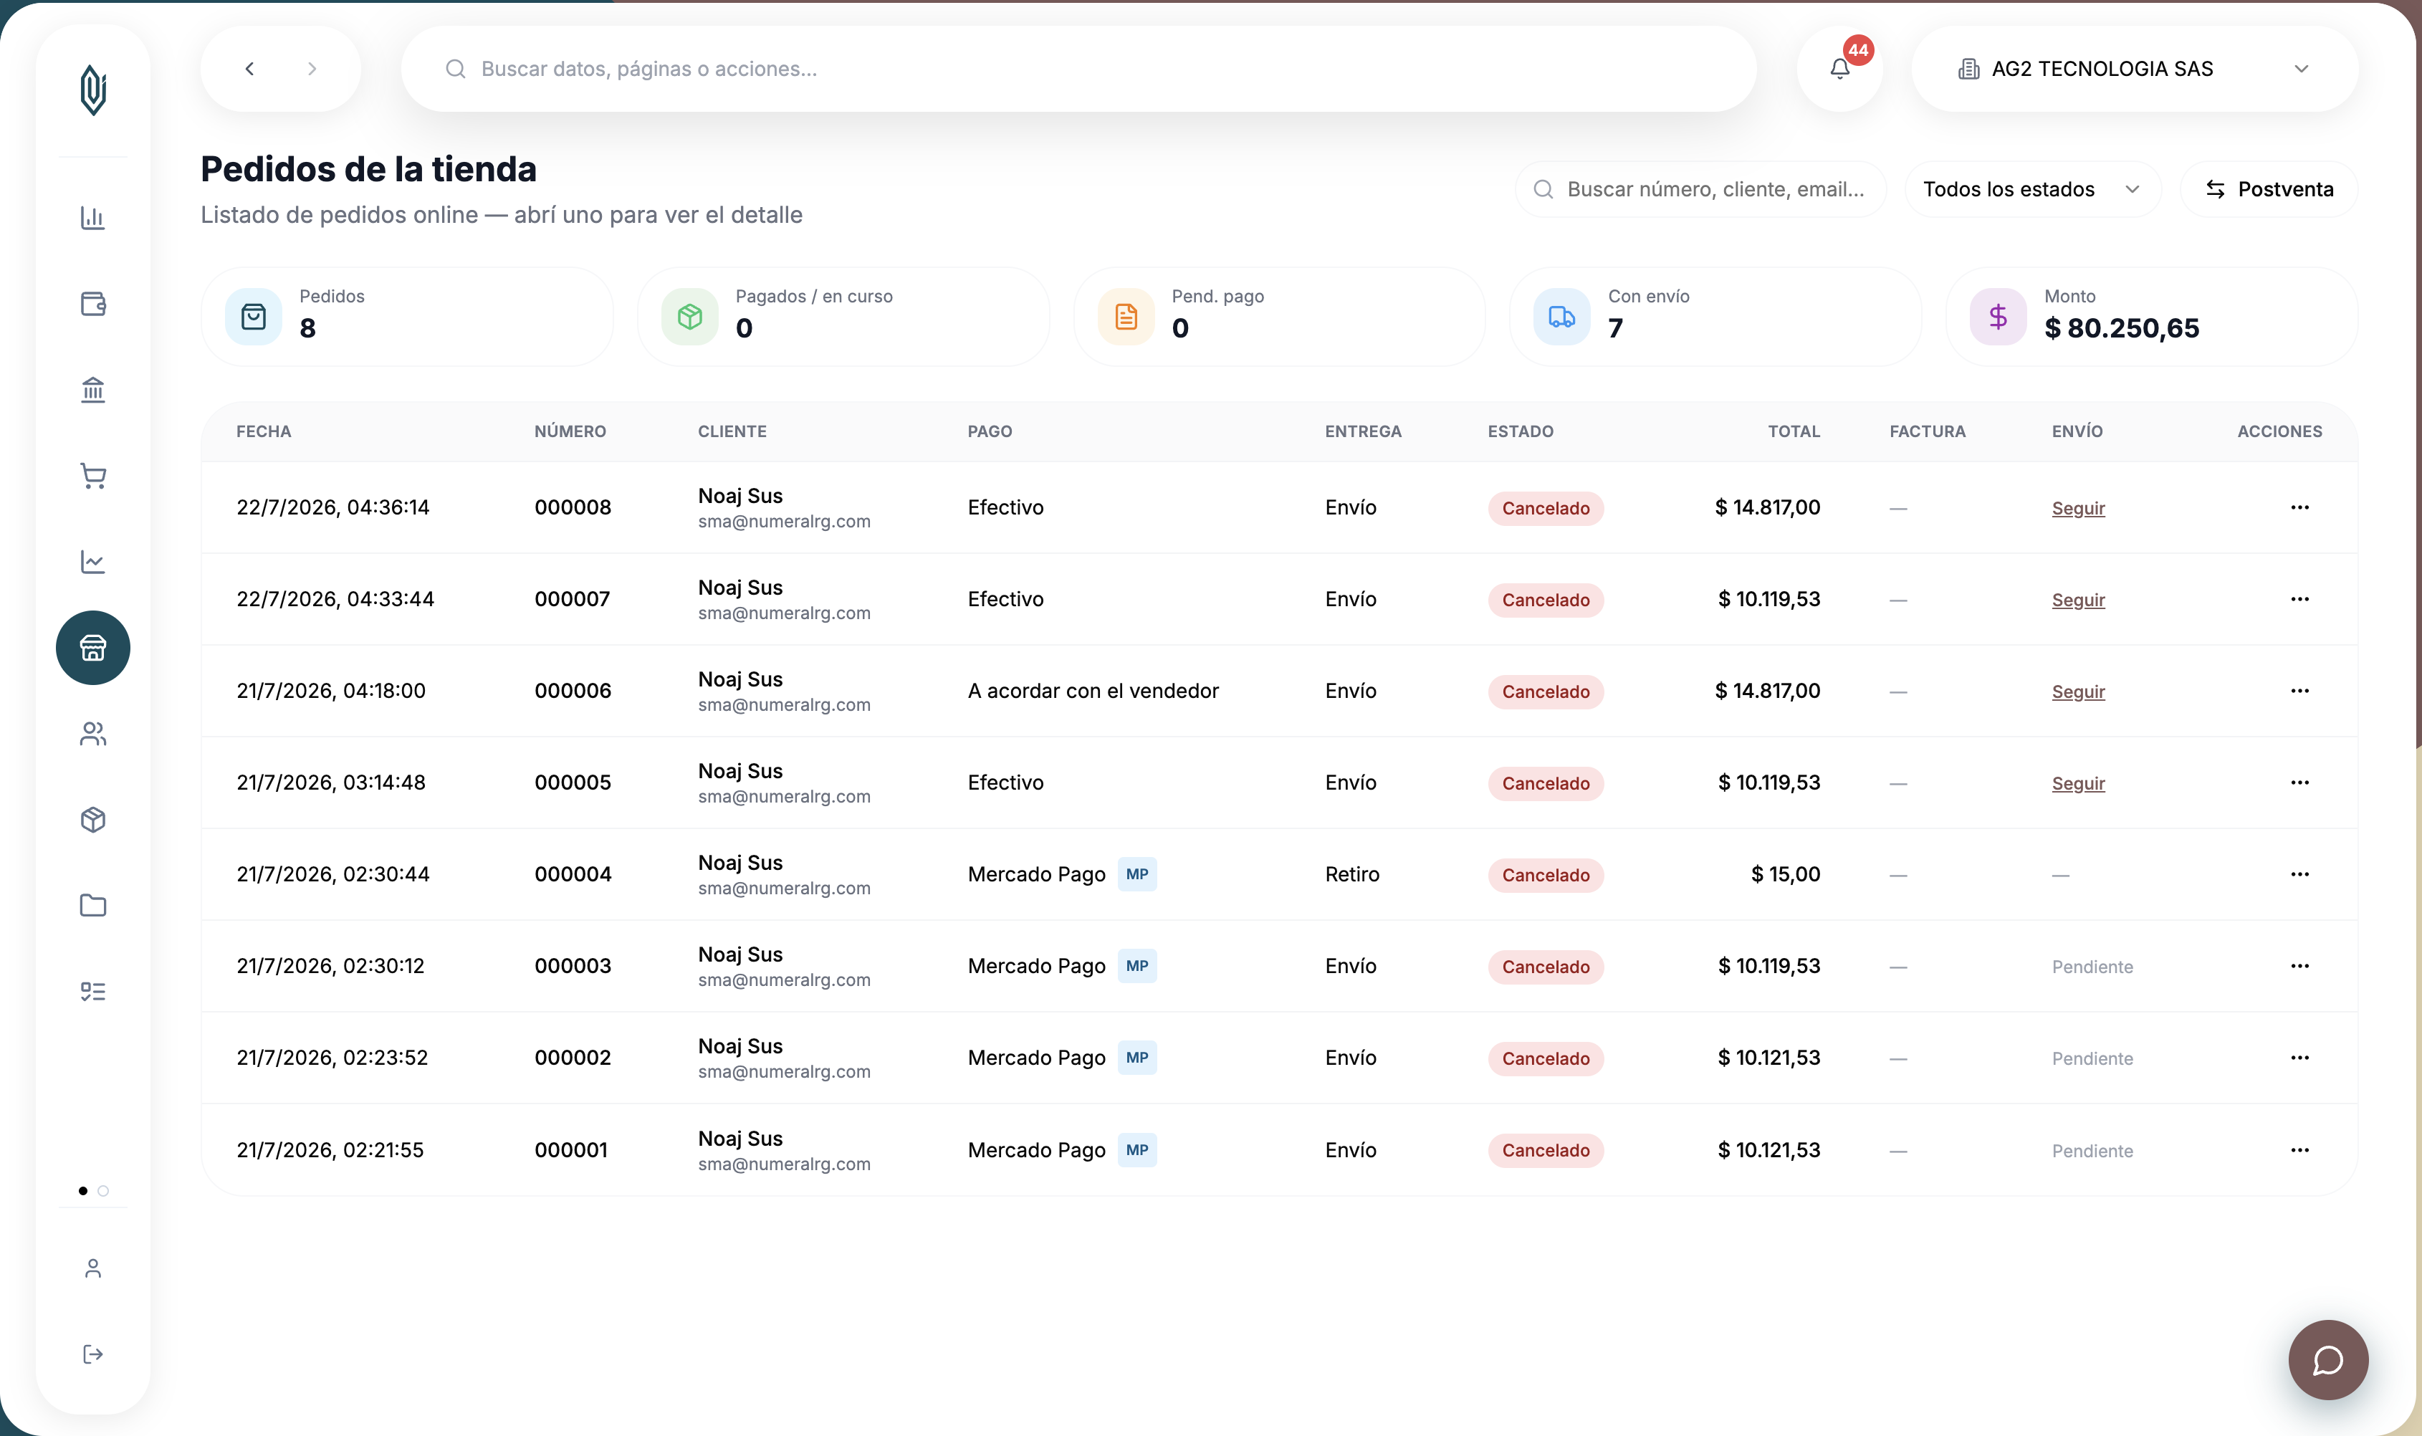The image size is (2422, 1436).
Task: Click the Monto dollar sign icon
Action: [1999, 317]
